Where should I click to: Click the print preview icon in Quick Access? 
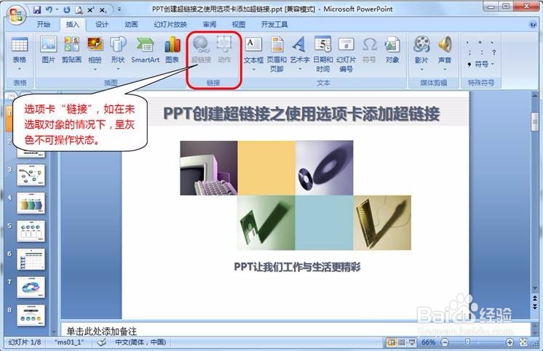(79, 9)
